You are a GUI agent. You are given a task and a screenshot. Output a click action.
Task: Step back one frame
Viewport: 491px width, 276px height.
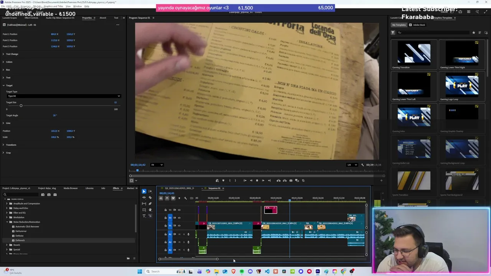[251, 181]
